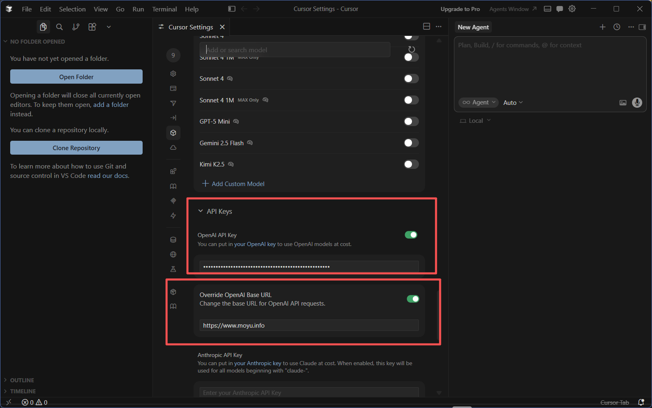The image size is (652, 408).
Task: Open the 'your Anthropic key' link
Action: [x=258, y=364]
